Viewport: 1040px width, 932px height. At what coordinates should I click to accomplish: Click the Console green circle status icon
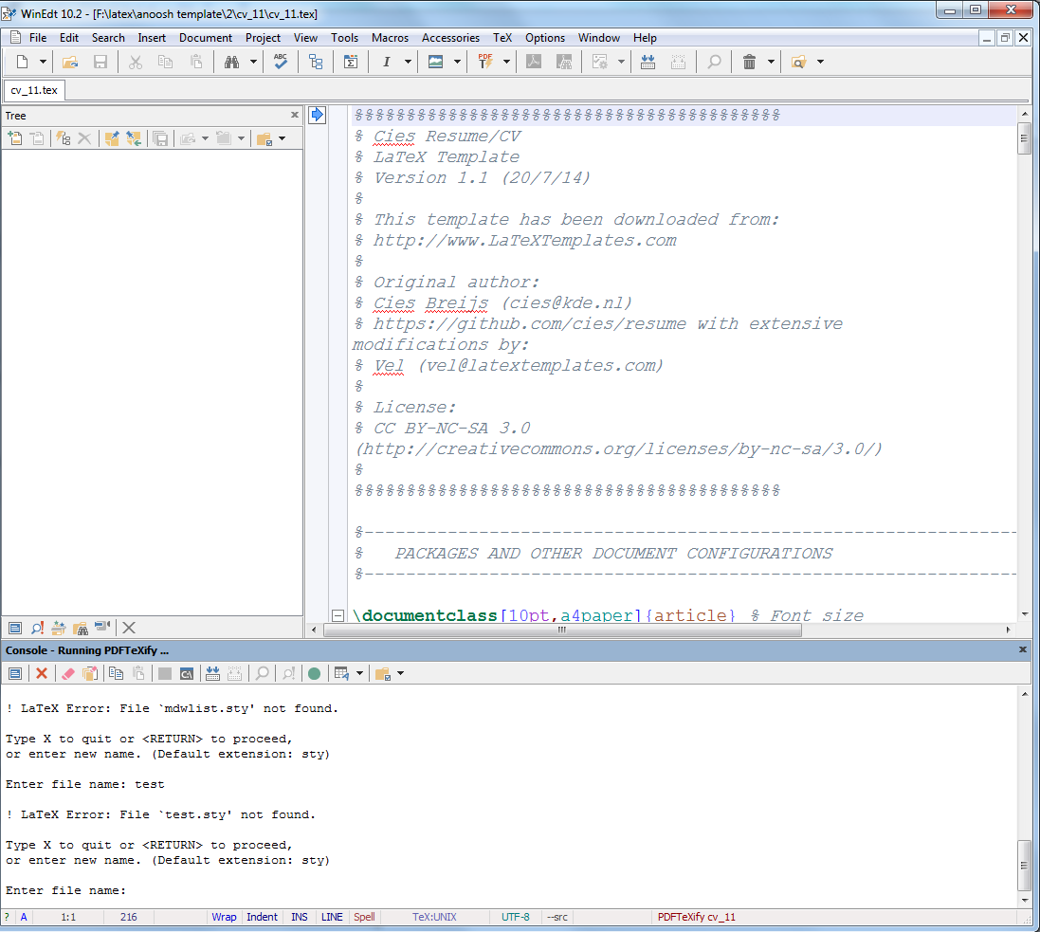[315, 673]
